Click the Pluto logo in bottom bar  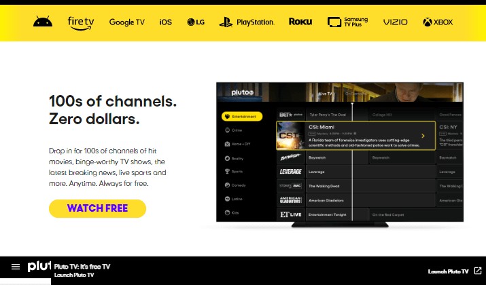(39, 266)
